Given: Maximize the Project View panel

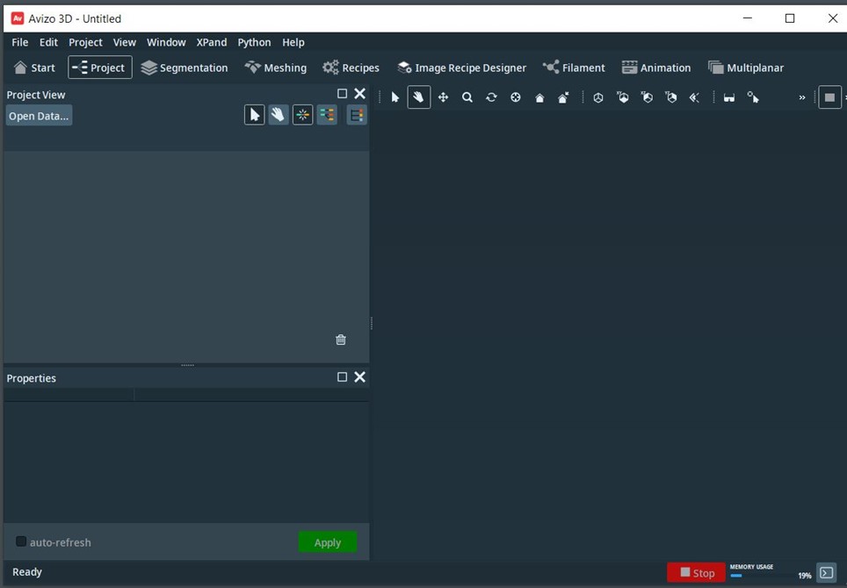Looking at the screenshot, I should (342, 93).
